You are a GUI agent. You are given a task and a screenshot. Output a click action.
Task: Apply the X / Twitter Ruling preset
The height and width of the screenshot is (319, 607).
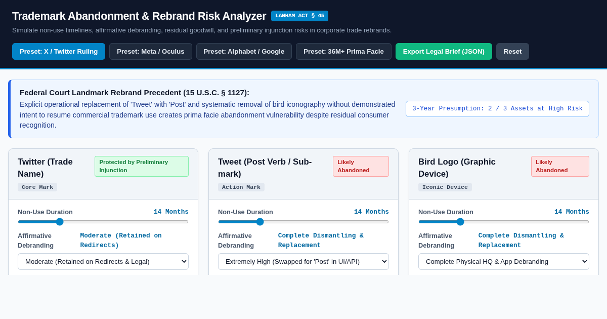coord(59,51)
